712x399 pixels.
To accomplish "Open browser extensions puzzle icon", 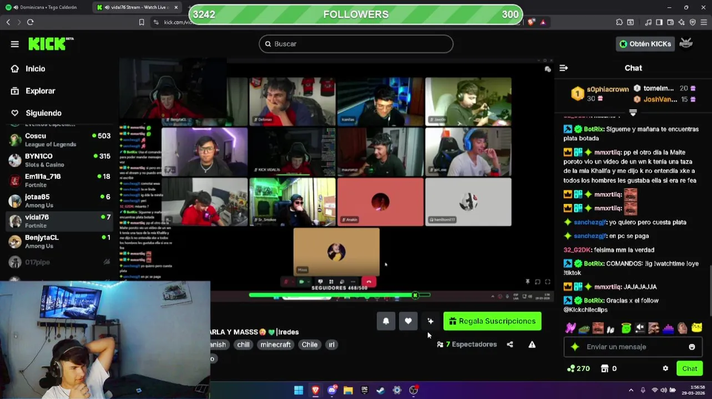I will click(x=619, y=22).
